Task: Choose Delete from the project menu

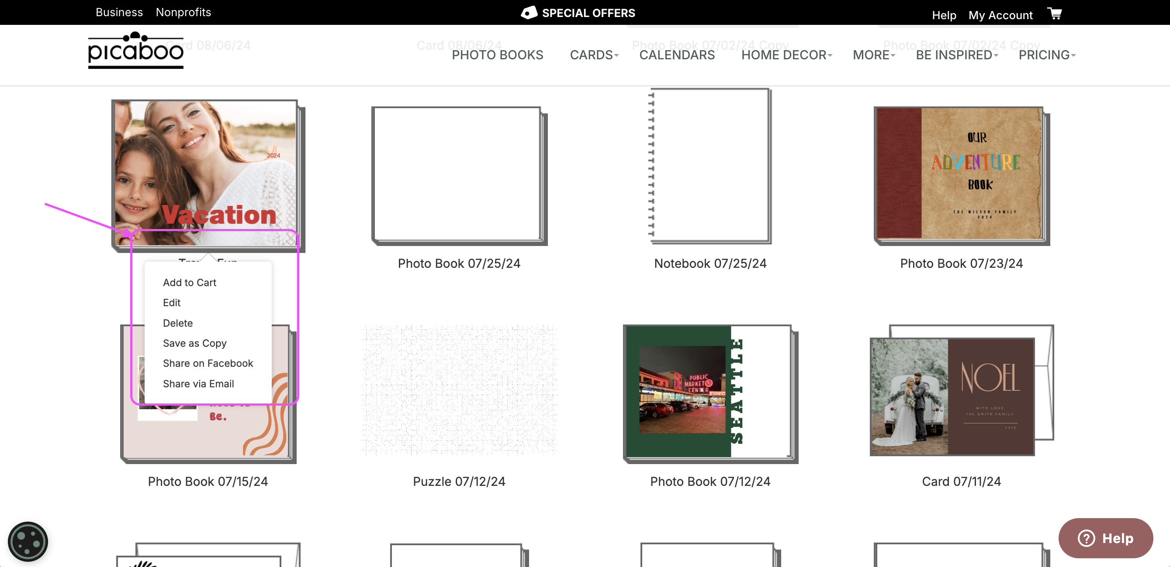Action: tap(177, 323)
